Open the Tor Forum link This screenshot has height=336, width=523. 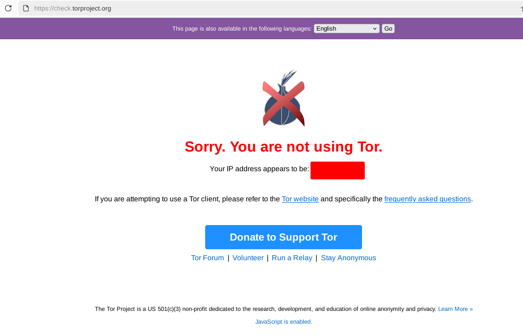click(x=207, y=258)
